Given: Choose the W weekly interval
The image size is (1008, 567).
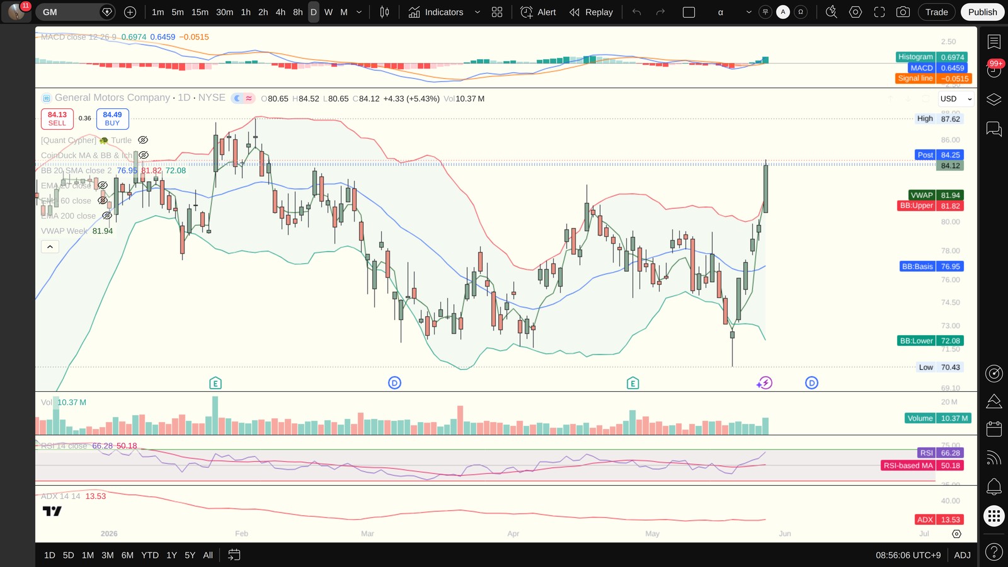Looking at the screenshot, I should [328, 12].
